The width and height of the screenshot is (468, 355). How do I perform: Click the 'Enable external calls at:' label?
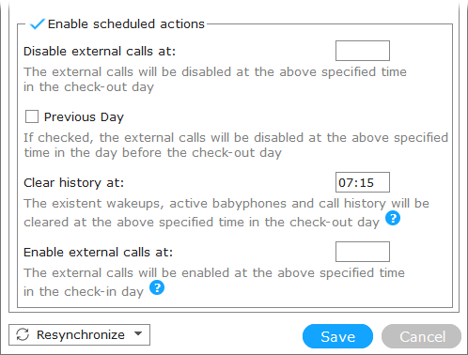point(99,253)
